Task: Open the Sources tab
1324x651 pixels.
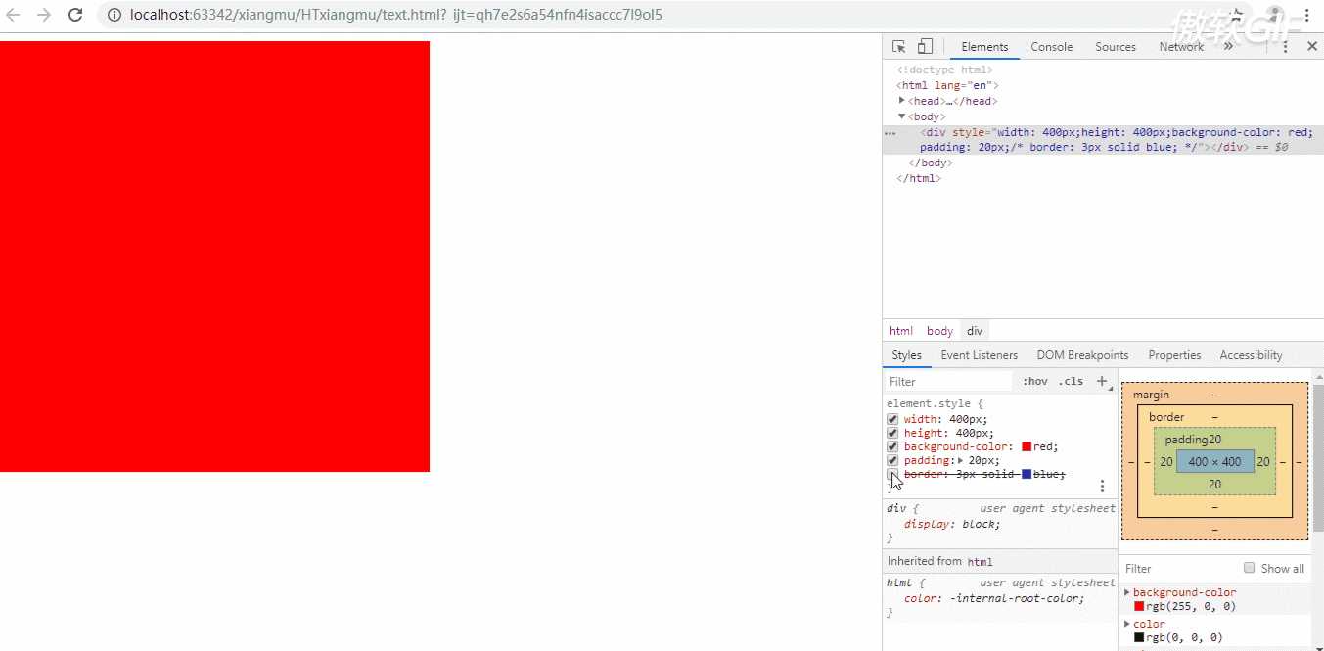Action: click(x=1116, y=47)
